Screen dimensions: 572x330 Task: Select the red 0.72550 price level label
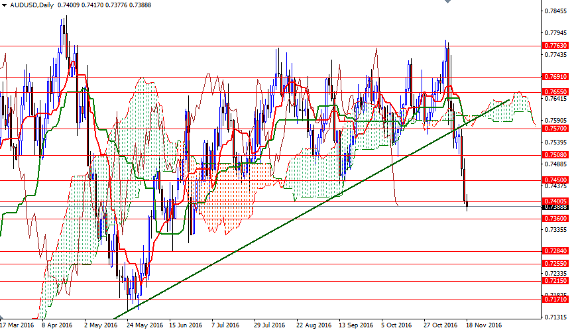click(556, 263)
